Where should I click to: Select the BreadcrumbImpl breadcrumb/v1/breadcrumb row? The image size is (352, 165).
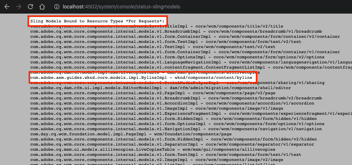click(x=176, y=32)
